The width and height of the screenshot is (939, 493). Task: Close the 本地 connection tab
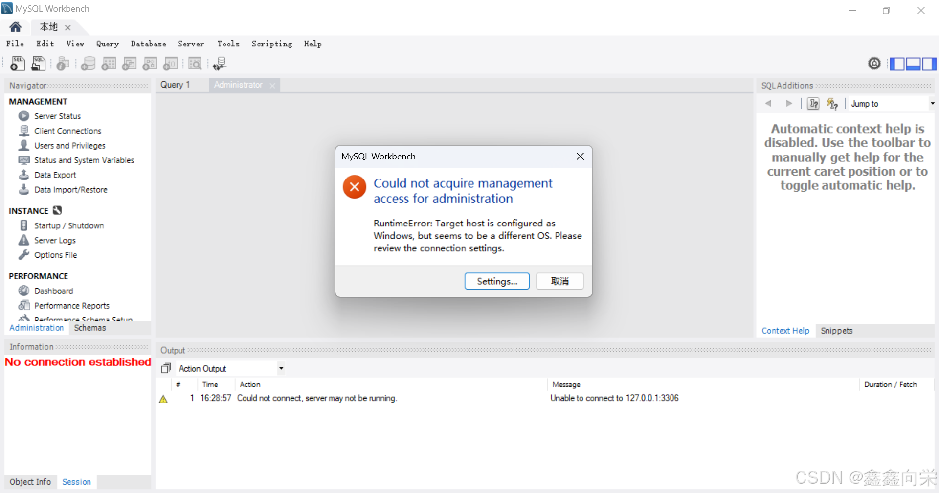(68, 28)
